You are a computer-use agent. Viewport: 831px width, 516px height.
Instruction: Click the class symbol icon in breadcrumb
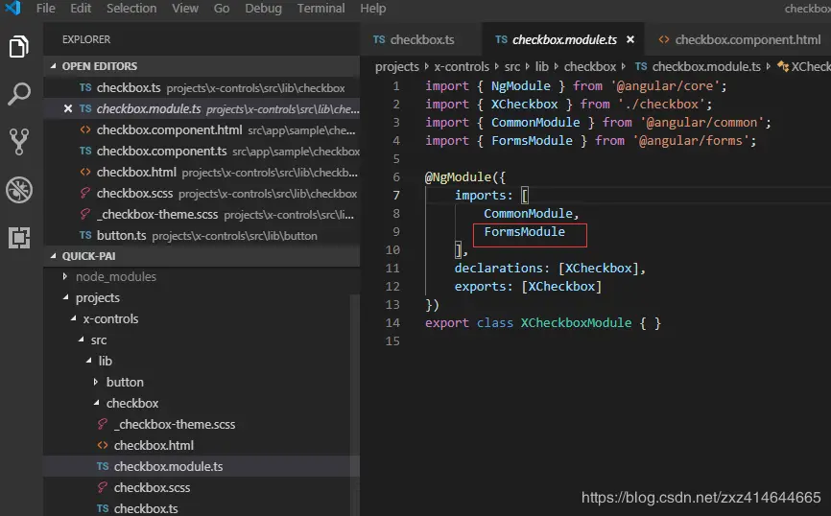783,66
